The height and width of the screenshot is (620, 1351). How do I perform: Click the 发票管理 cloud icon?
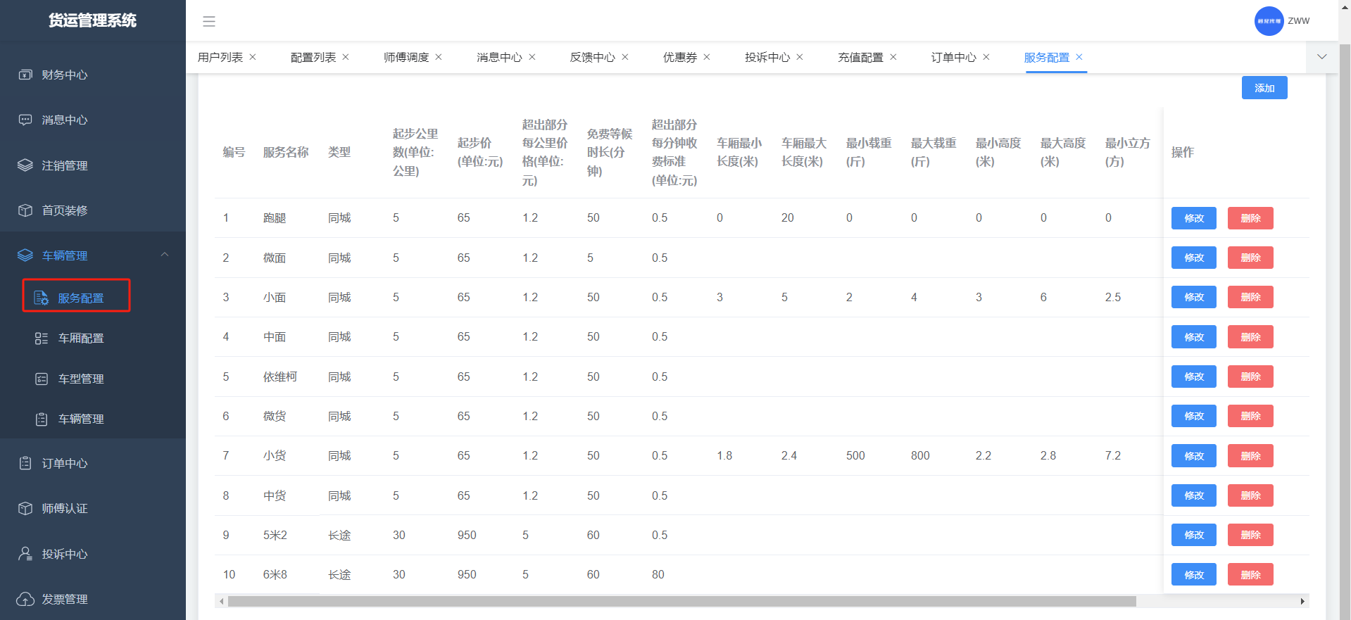point(25,599)
